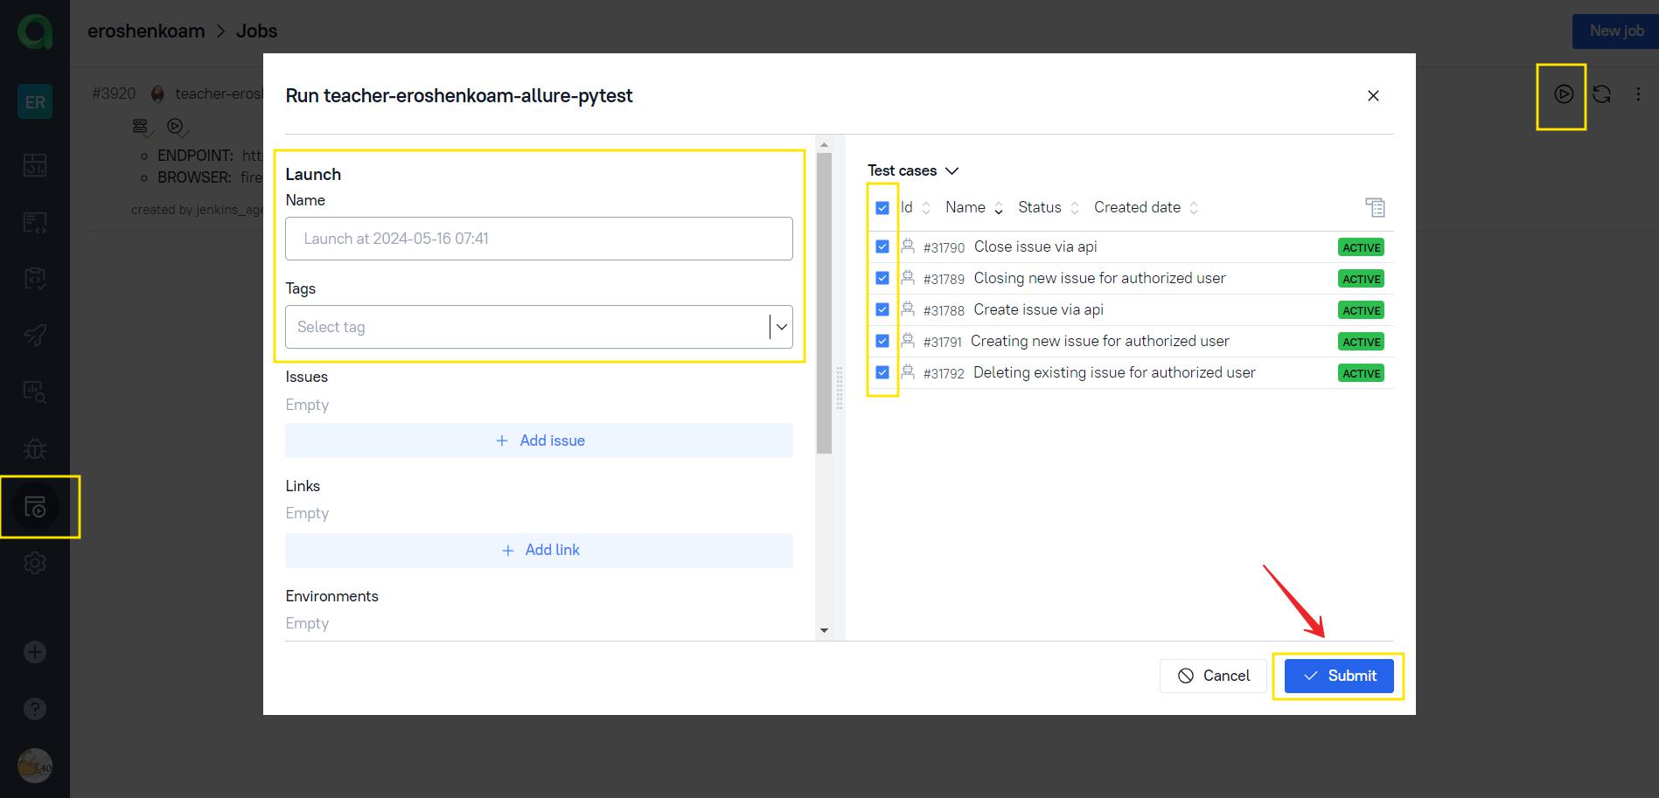Toggle the select-all test cases checkbox

click(x=882, y=208)
